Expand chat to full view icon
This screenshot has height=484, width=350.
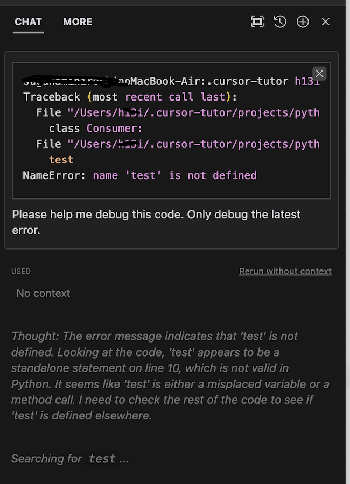(257, 22)
